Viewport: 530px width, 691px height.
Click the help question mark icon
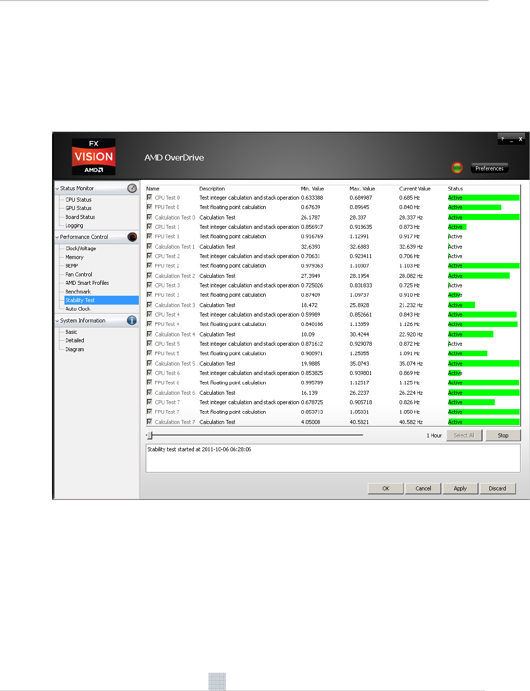click(x=502, y=139)
